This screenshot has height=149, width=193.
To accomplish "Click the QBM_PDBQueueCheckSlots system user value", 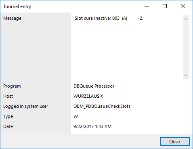I will [102, 106].
